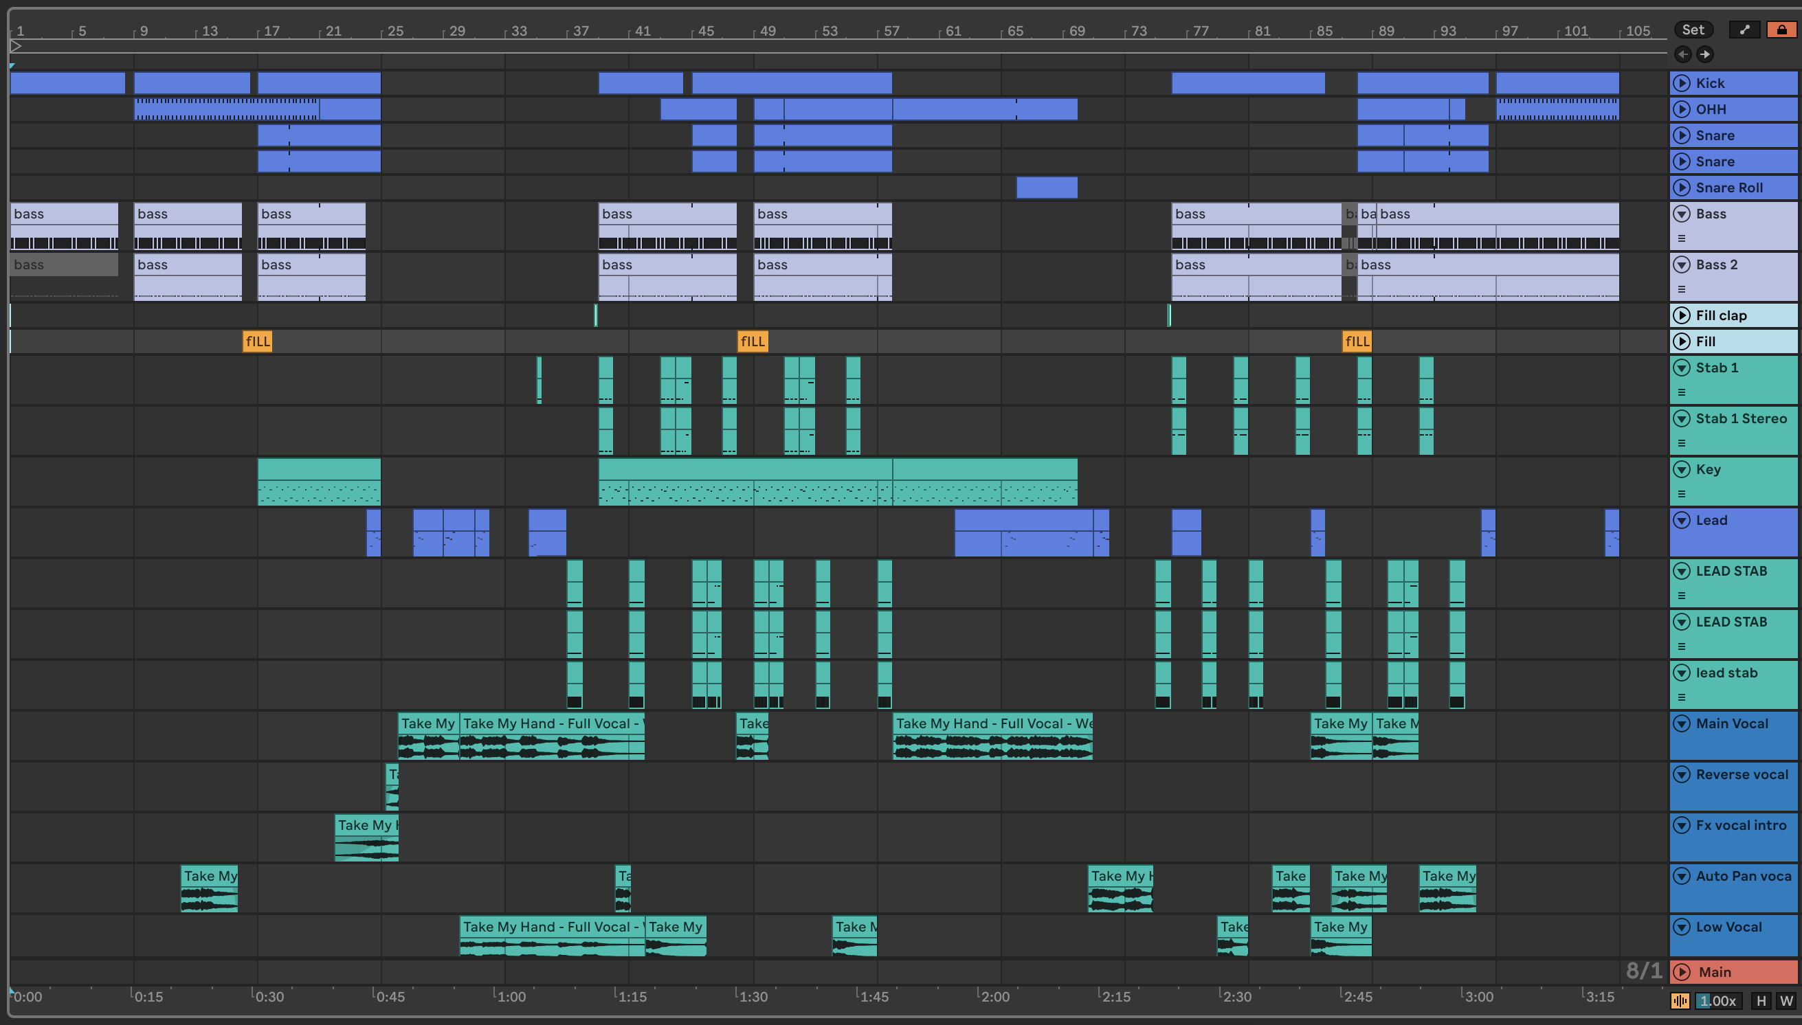Click the scrub area start triangle marker

(x=16, y=47)
